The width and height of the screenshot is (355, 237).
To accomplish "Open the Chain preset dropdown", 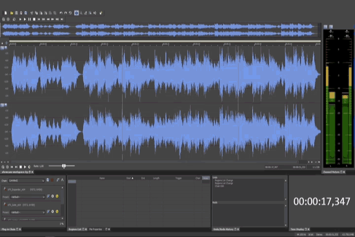I will [x=43, y=180].
